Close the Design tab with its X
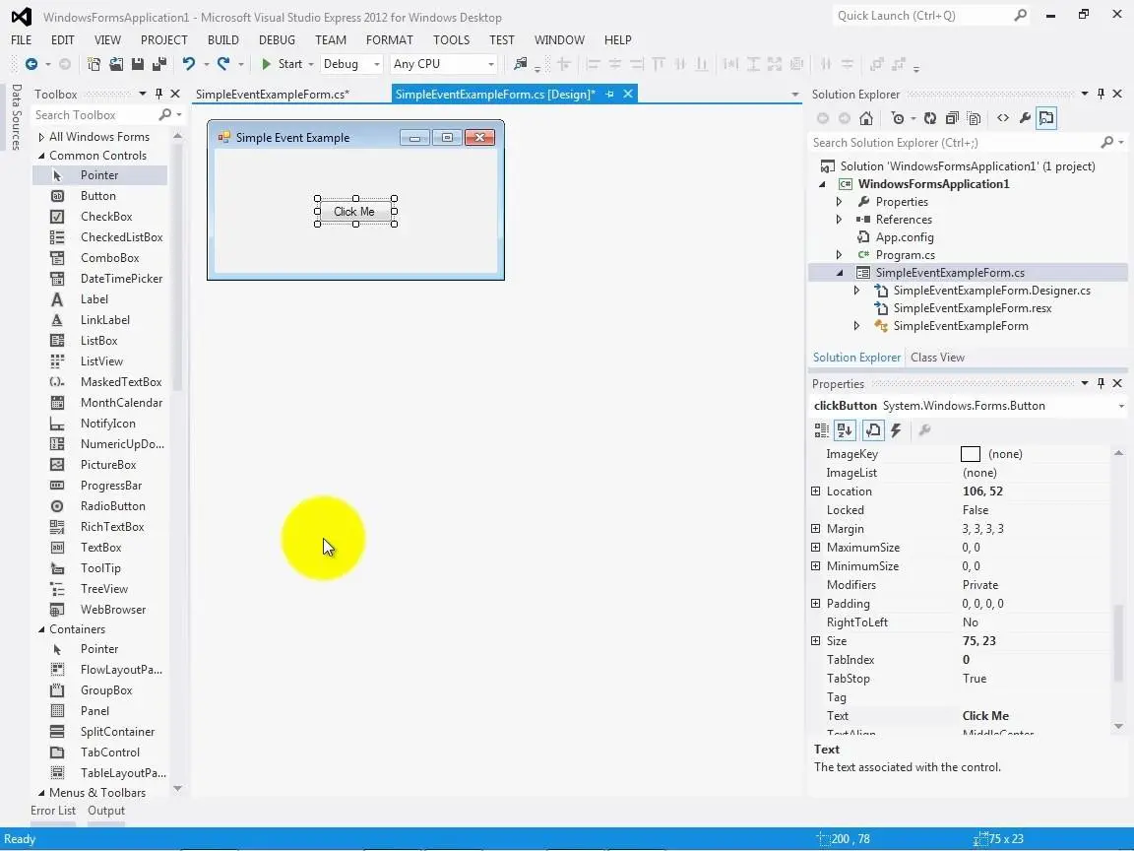 coord(628,95)
